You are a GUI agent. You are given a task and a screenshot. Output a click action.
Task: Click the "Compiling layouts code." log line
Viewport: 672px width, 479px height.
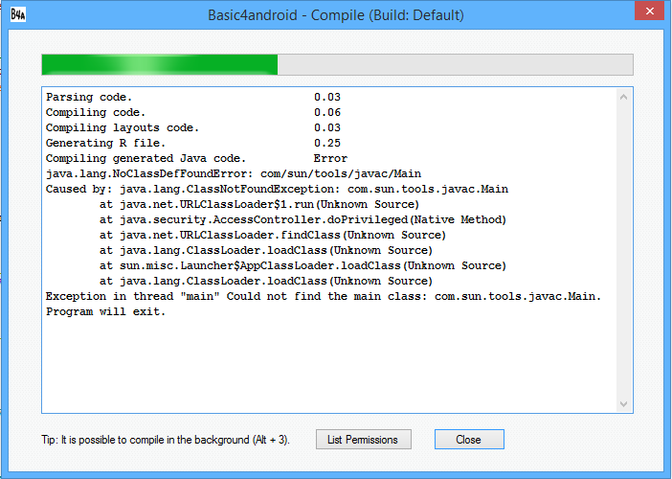(123, 128)
